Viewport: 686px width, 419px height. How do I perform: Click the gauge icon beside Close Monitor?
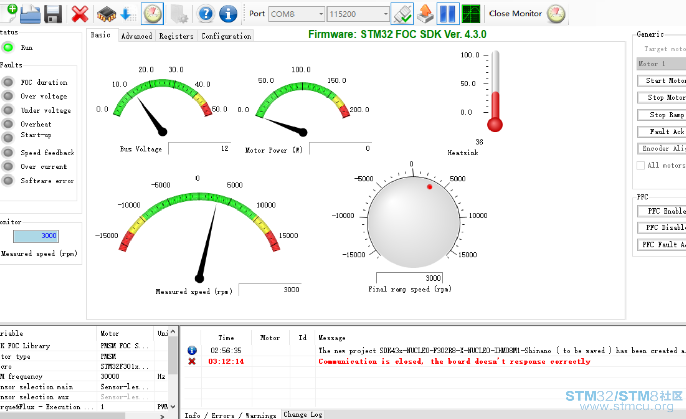(556, 14)
